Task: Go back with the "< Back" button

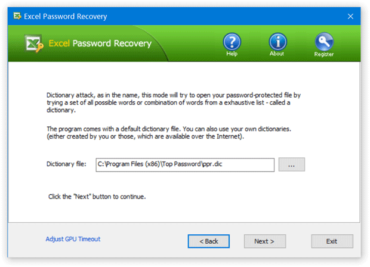Action: coord(208,241)
